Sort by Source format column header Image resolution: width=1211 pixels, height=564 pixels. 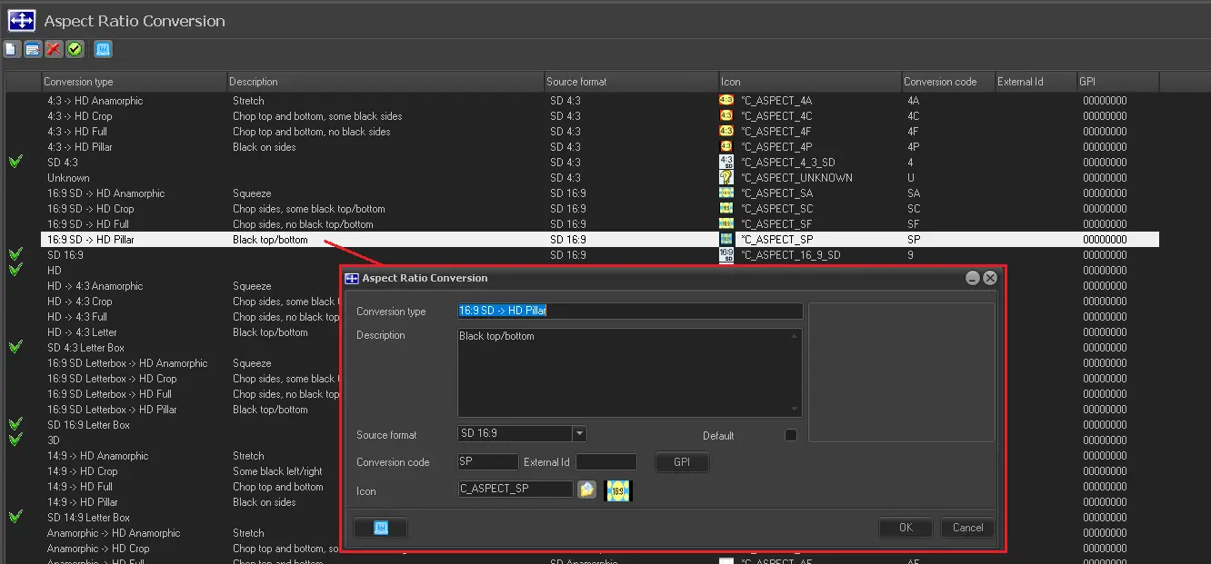[631, 82]
